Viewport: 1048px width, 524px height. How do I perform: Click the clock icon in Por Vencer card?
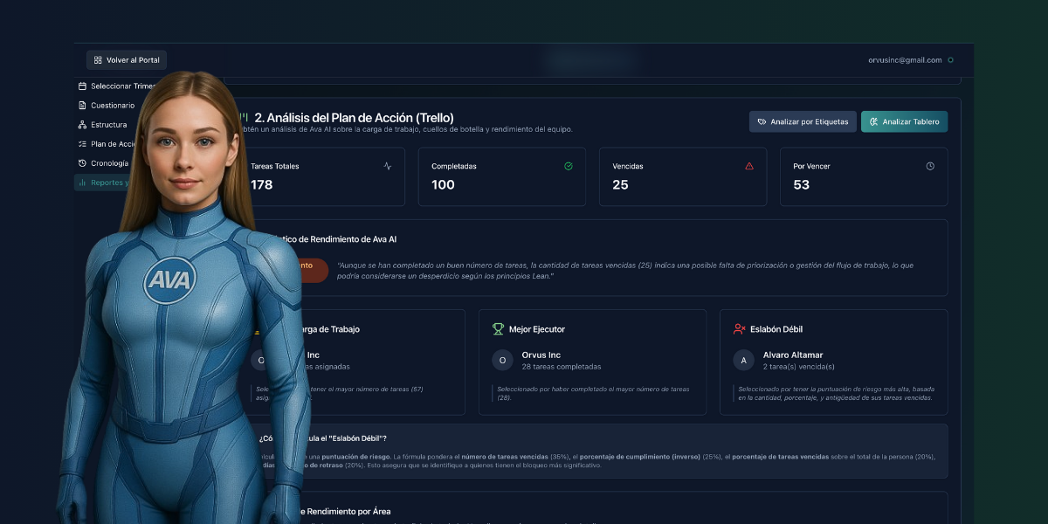tap(930, 166)
